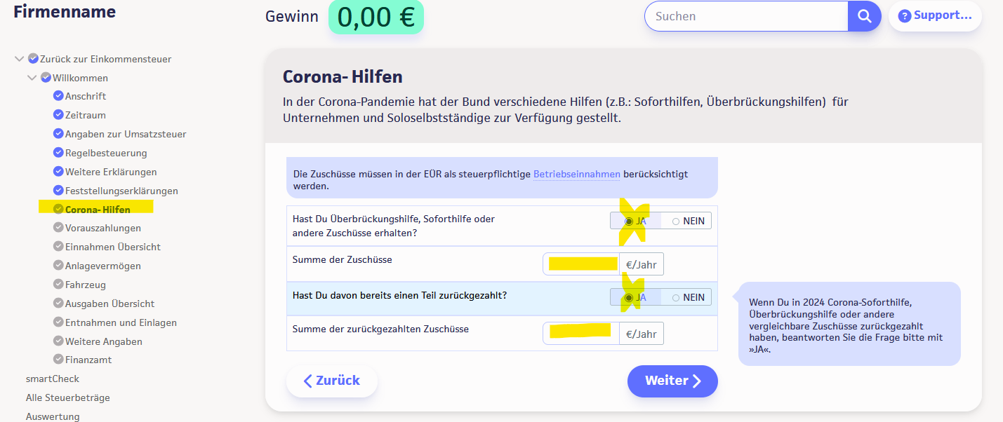Click the checkmark icon beside Regelbesteuerung
Viewport: 1003px width, 422px height.
[x=59, y=153]
